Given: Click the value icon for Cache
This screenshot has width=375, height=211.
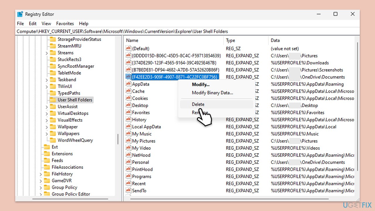Looking at the screenshot, I should tap(128, 91).
